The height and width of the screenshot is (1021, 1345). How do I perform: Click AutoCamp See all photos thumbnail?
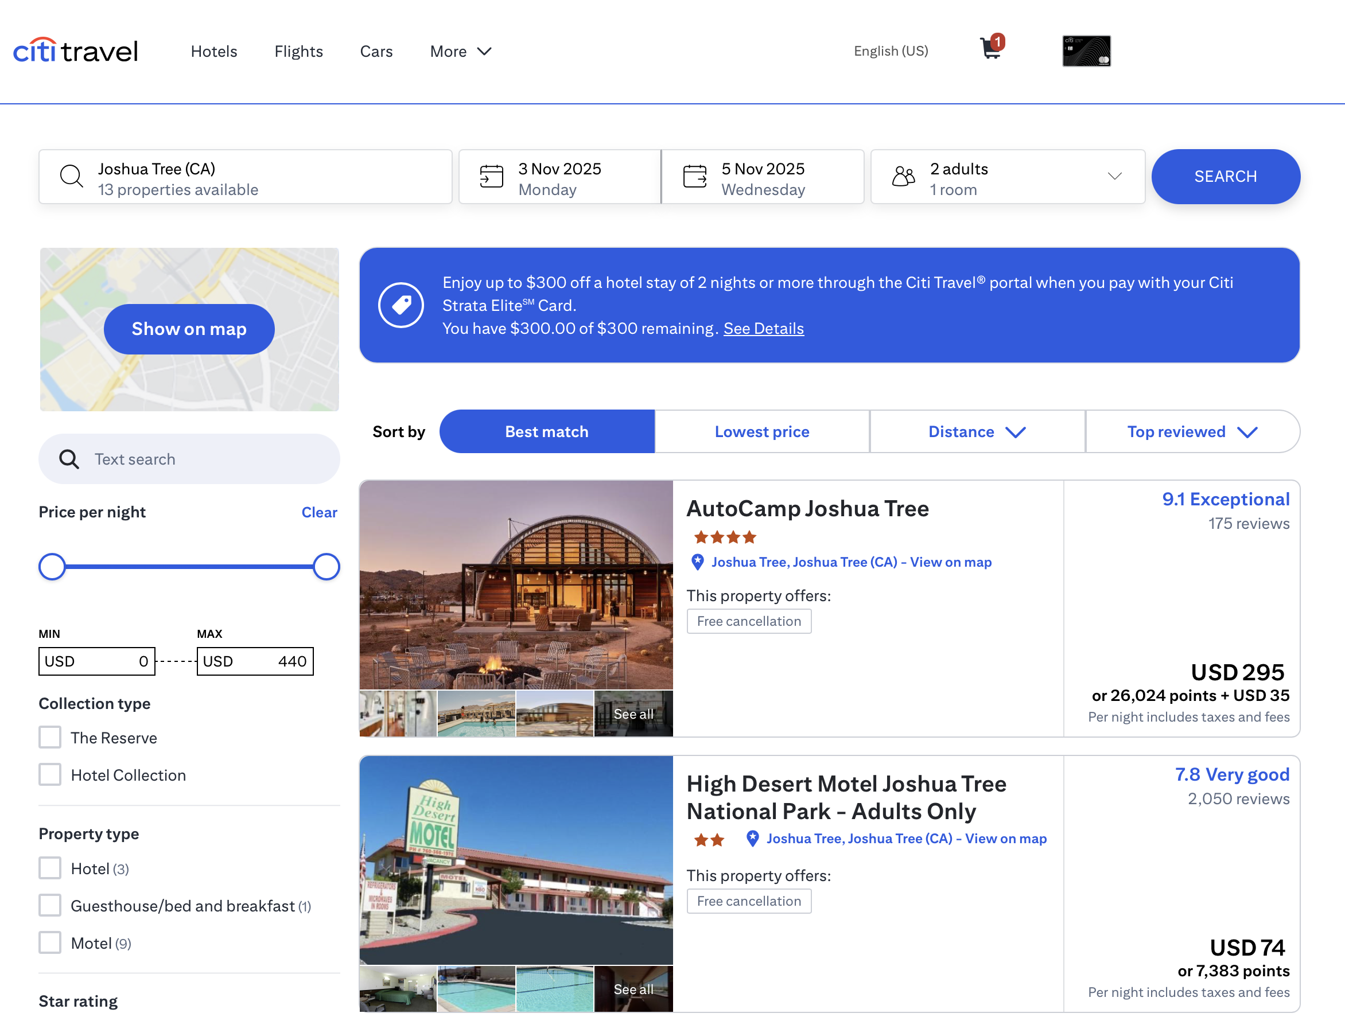(x=633, y=714)
